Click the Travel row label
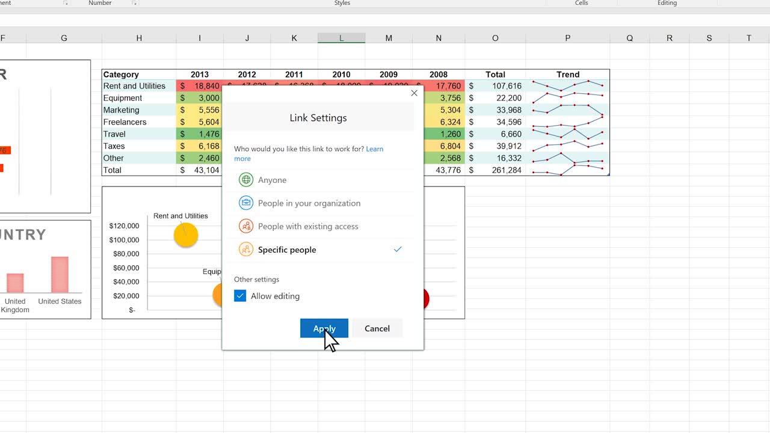Image resolution: width=770 pixels, height=433 pixels. point(139,134)
